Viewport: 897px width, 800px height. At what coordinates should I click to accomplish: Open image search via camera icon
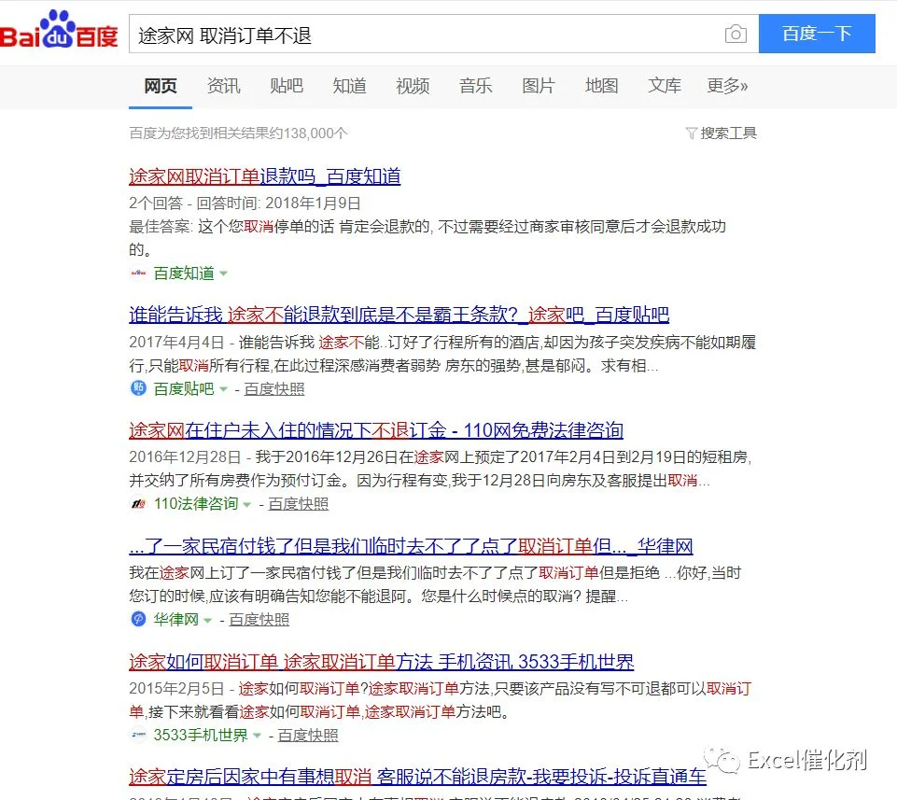(x=736, y=35)
